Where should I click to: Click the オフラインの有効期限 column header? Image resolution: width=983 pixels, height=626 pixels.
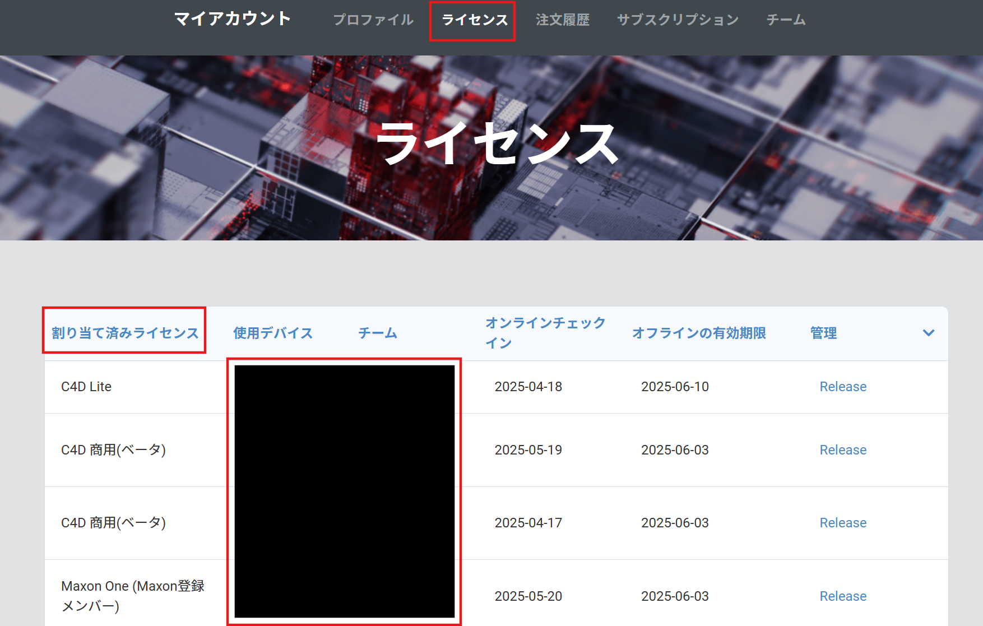(699, 333)
